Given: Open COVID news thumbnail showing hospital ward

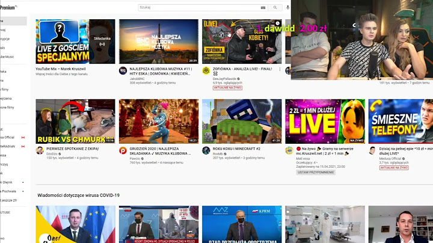Looking at the screenshot, I should coord(325,224).
